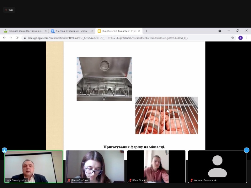Open the Chrome three-dot menu

point(247,38)
